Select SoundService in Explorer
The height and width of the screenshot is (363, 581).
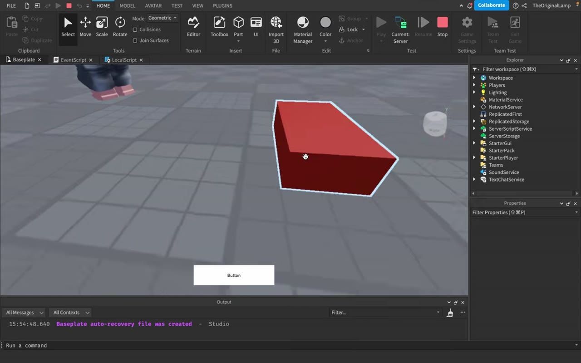click(x=504, y=172)
